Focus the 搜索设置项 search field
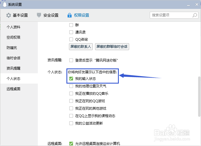 pos(174,15)
